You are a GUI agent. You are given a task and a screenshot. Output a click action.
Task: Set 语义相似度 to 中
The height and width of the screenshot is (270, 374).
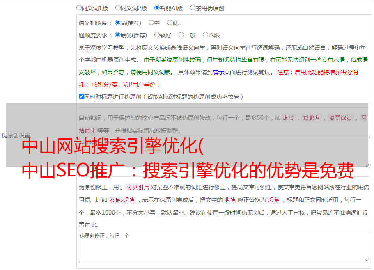(x=151, y=23)
